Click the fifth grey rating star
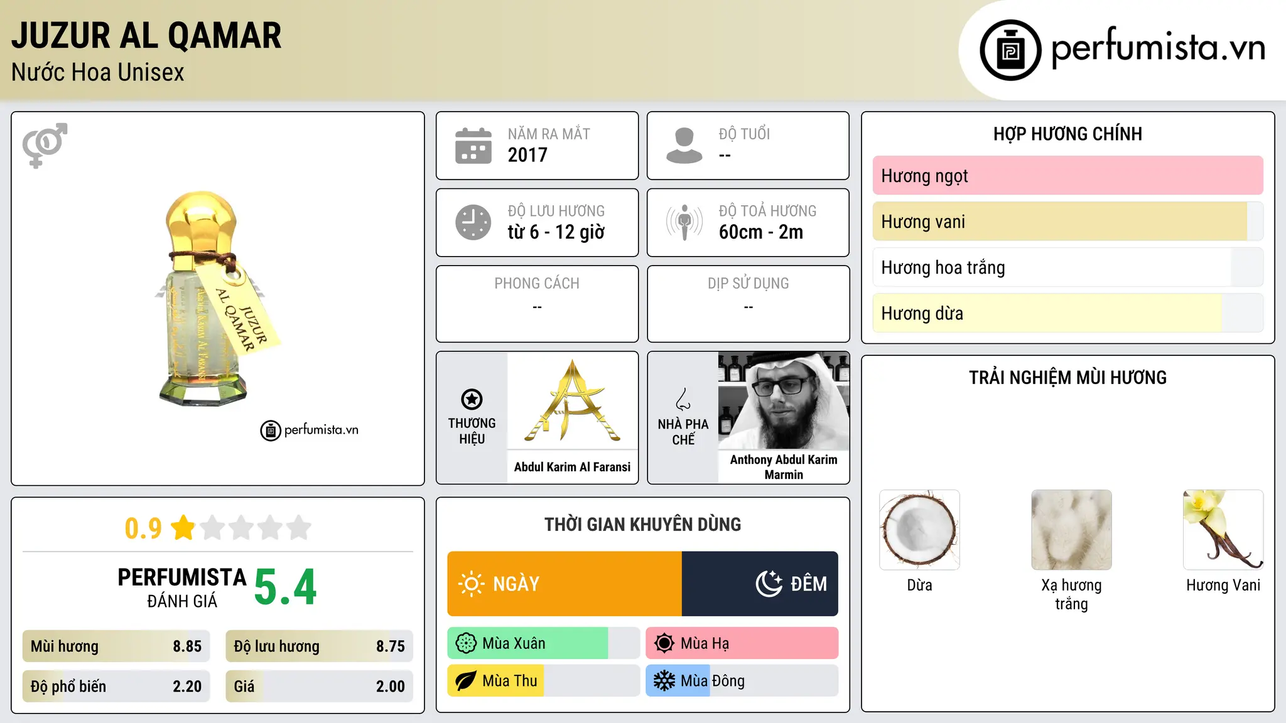Image resolution: width=1286 pixels, height=723 pixels. click(x=299, y=528)
